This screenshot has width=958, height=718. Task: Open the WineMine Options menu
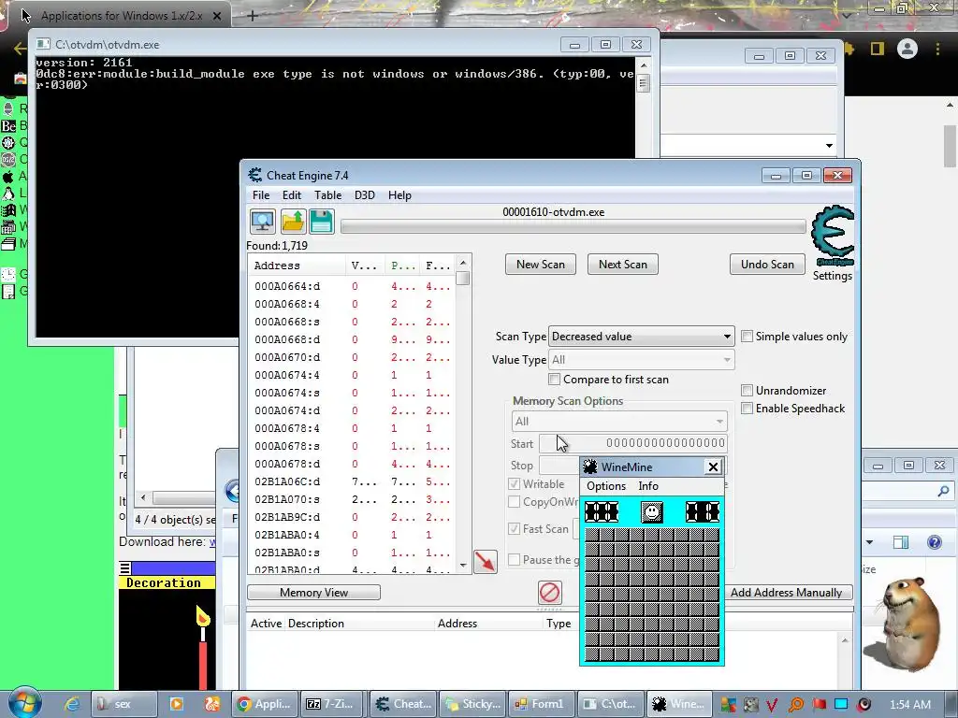click(x=606, y=486)
